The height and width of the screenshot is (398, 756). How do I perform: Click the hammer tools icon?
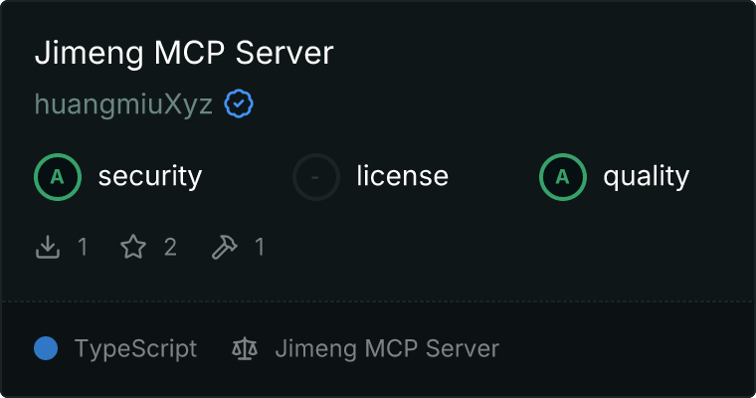224,247
